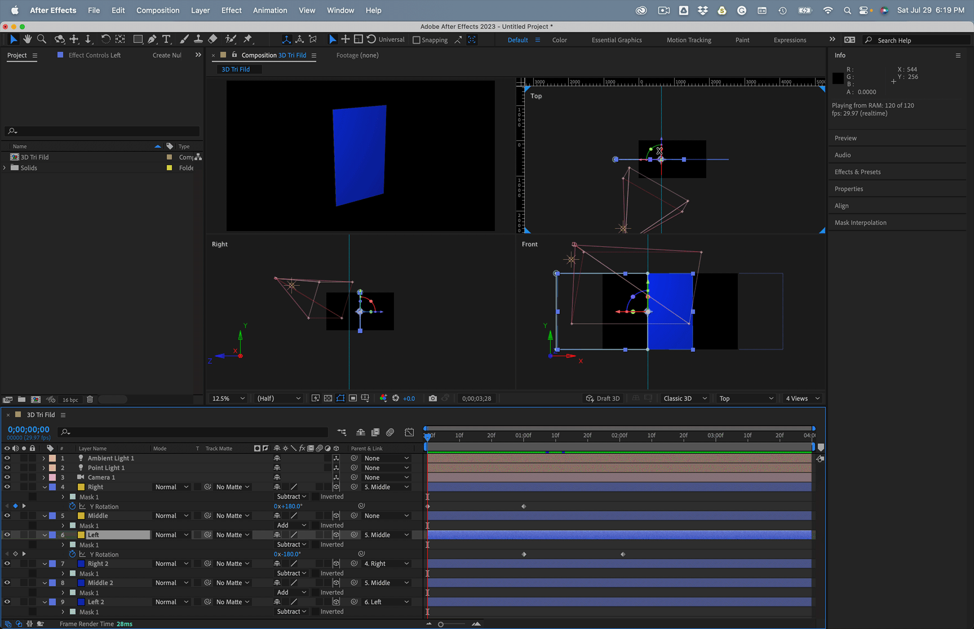Select the Pen tool

click(x=152, y=39)
